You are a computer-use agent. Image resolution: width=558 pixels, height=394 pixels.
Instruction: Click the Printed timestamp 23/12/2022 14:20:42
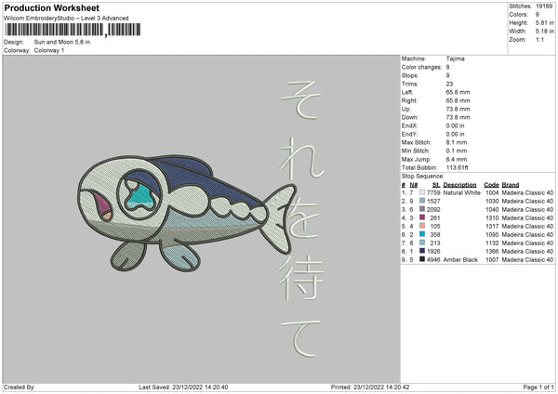point(381,387)
